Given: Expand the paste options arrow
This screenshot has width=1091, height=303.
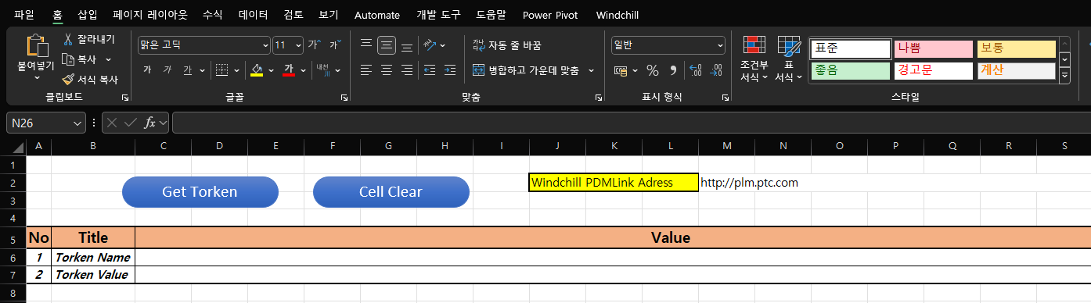Looking at the screenshot, I should pyautogui.click(x=37, y=78).
